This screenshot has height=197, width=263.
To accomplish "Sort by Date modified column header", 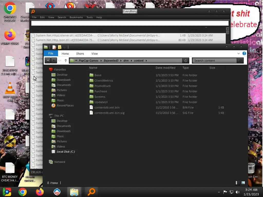I will tap(165, 68).
